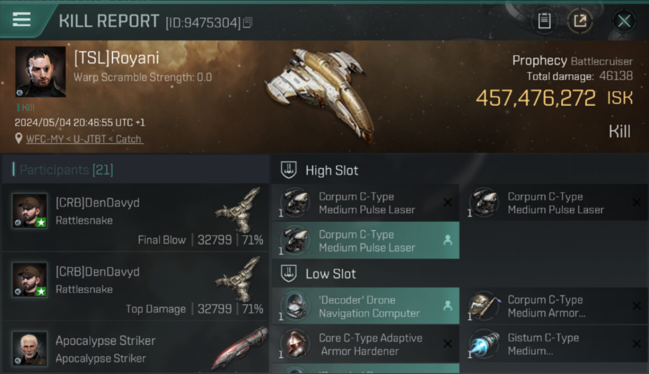Click the Participants [21] header
This screenshot has width=649, height=374.
[x=66, y=170]
